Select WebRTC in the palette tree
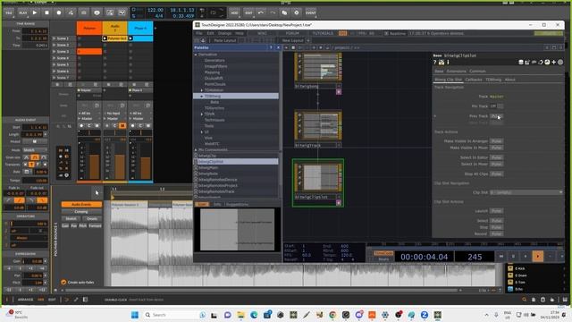 [x=212, y=144]
